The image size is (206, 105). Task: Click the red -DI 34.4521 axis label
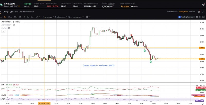point(200,88)
